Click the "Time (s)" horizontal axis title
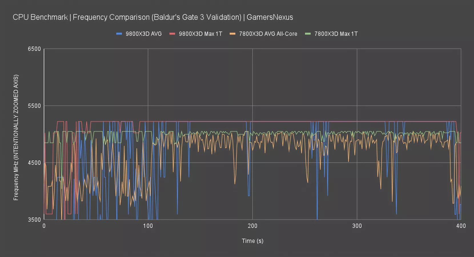 pyautogui.click(x=252, y=241)
